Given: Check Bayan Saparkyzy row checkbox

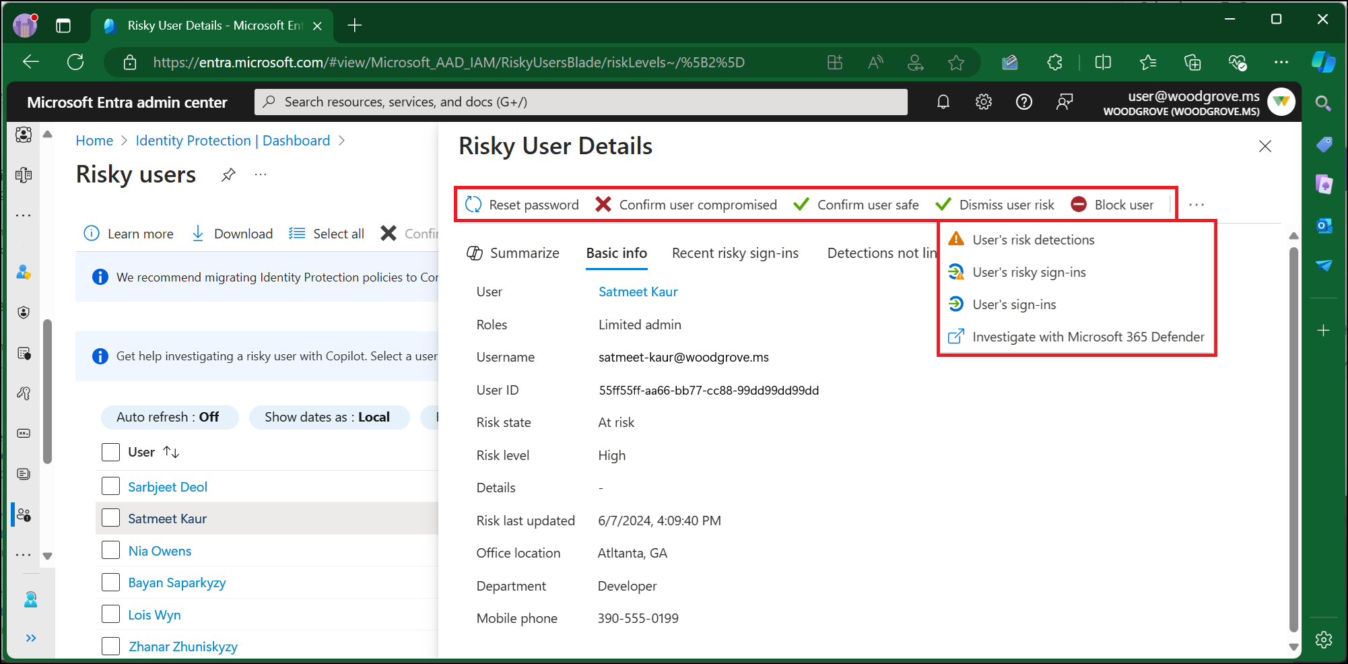Looking at the screenshot, I should point(110,582).
